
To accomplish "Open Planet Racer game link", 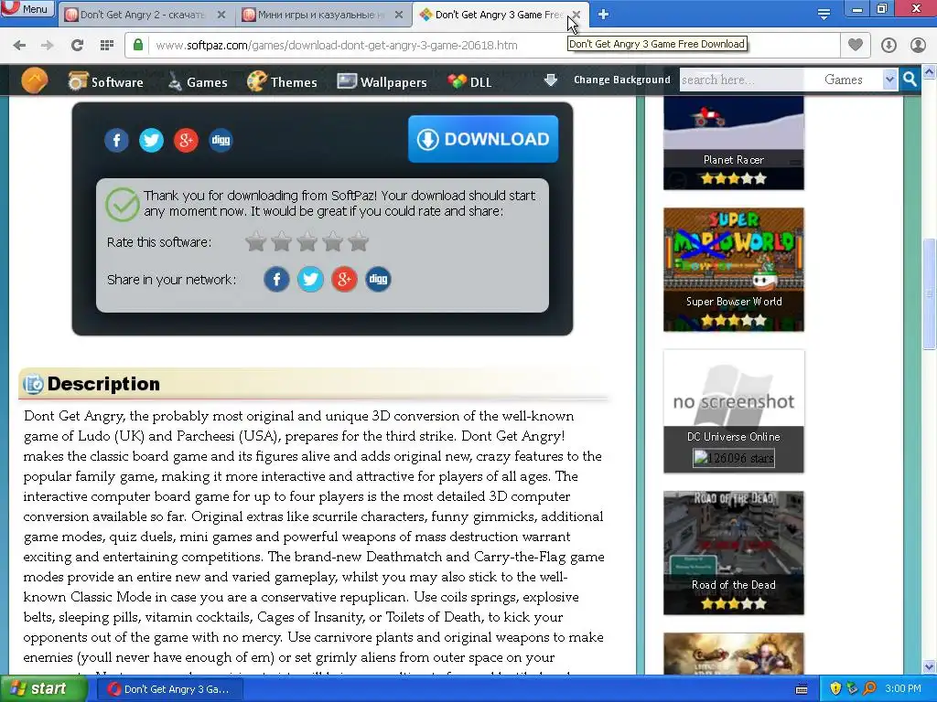I will pos(733,160).
